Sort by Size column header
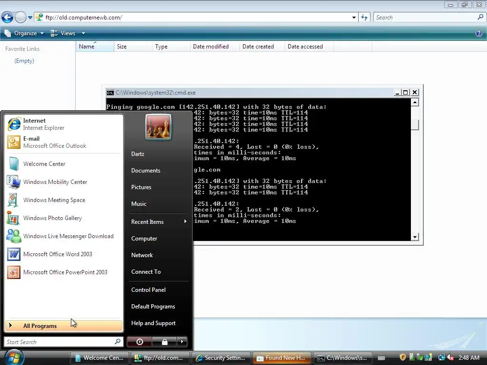487x365 pixels. click(x=133, y=47)
